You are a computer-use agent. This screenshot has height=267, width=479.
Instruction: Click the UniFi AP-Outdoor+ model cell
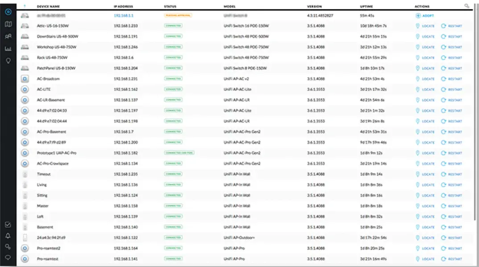(239, 238)
